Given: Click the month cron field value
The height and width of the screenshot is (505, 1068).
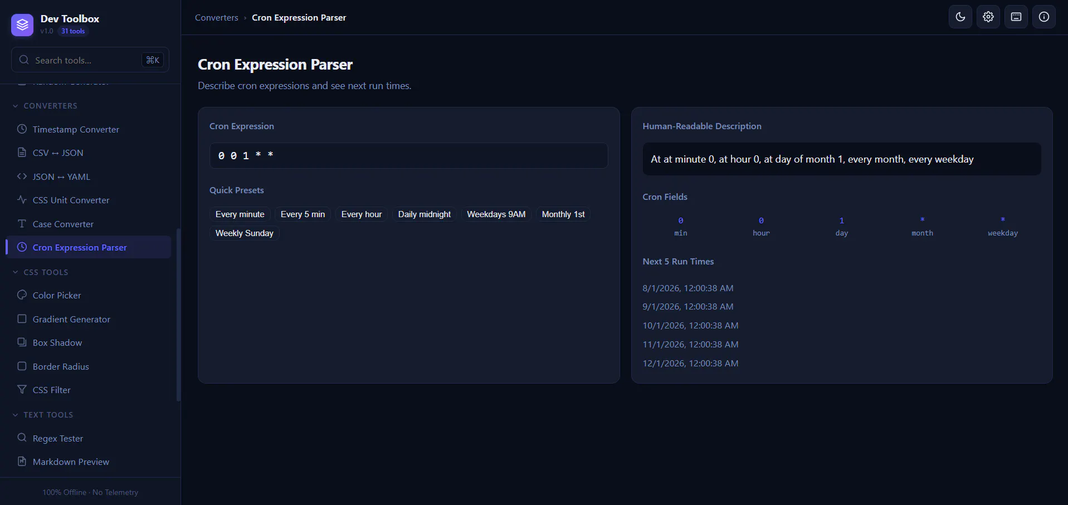Looking at the screenshot, I should [922, 220].
